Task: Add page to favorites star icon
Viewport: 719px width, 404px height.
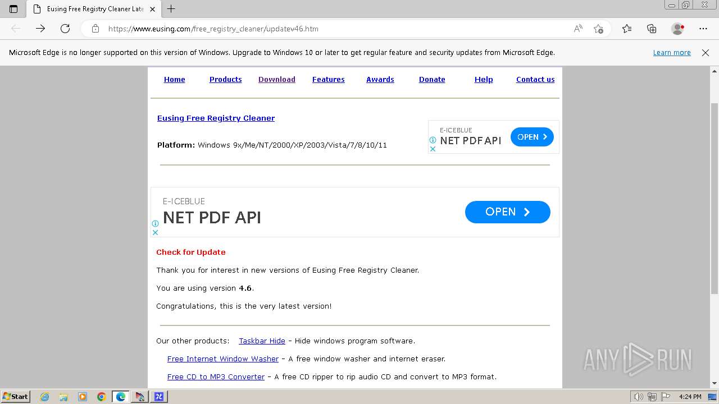Action: point(598,29)
